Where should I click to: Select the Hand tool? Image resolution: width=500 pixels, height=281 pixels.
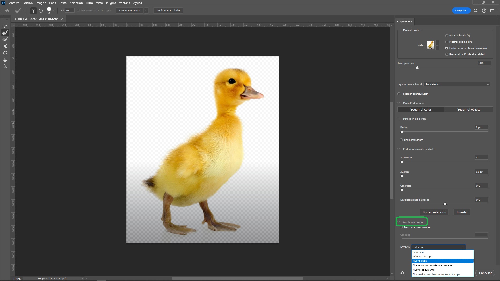5,60
